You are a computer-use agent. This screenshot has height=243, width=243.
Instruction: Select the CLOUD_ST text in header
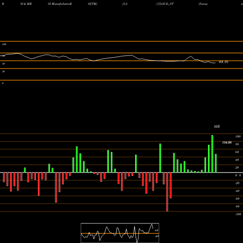[x=165, y=4]
